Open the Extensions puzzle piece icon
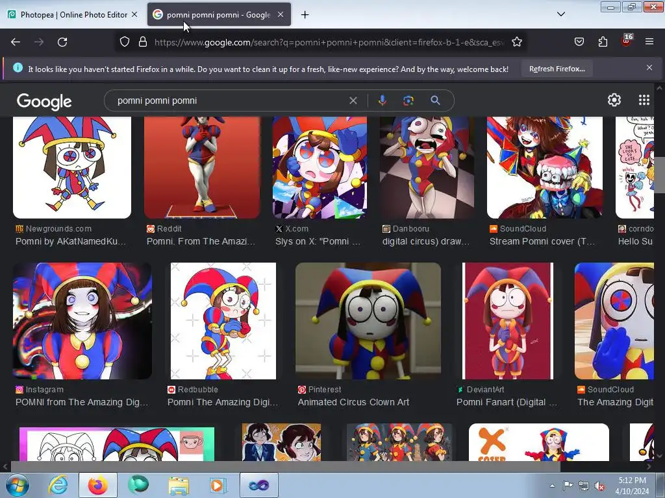Screen dimensions: 665x498 tap(603, 42)
